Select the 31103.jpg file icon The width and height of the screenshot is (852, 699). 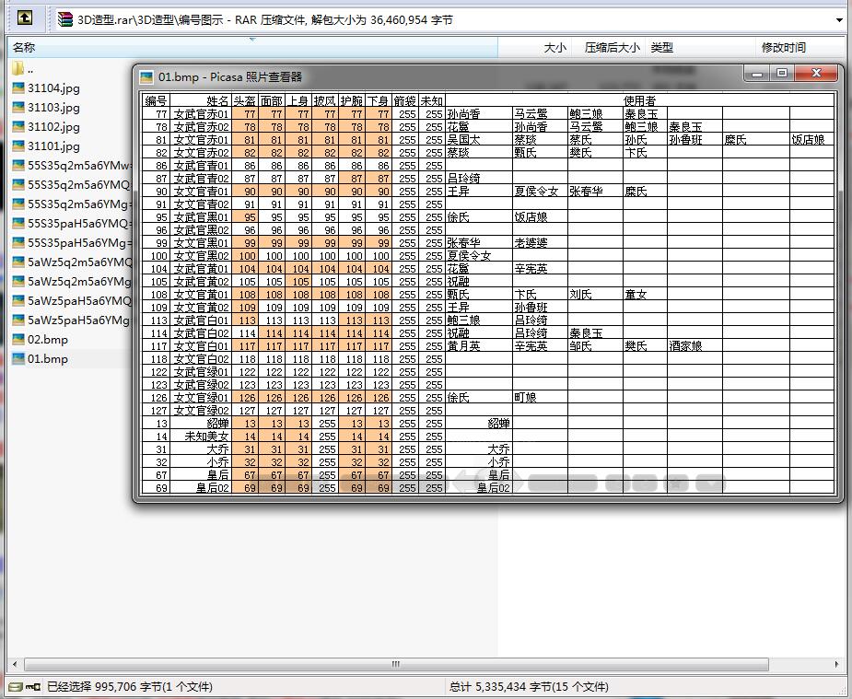18,108
